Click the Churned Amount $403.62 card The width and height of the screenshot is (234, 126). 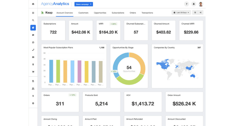point(163,30)
